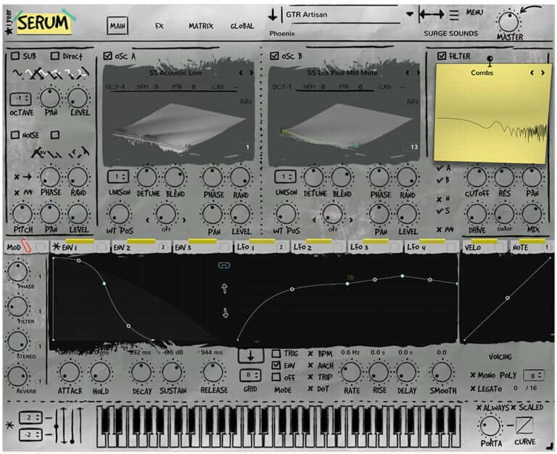Click the MOD paperclip icon
This screenshot has height=454, width=557.
(27, 246)
